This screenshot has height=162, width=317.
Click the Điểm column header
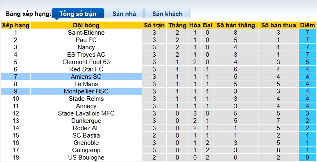pyautogui.click(x=307, y=25)
